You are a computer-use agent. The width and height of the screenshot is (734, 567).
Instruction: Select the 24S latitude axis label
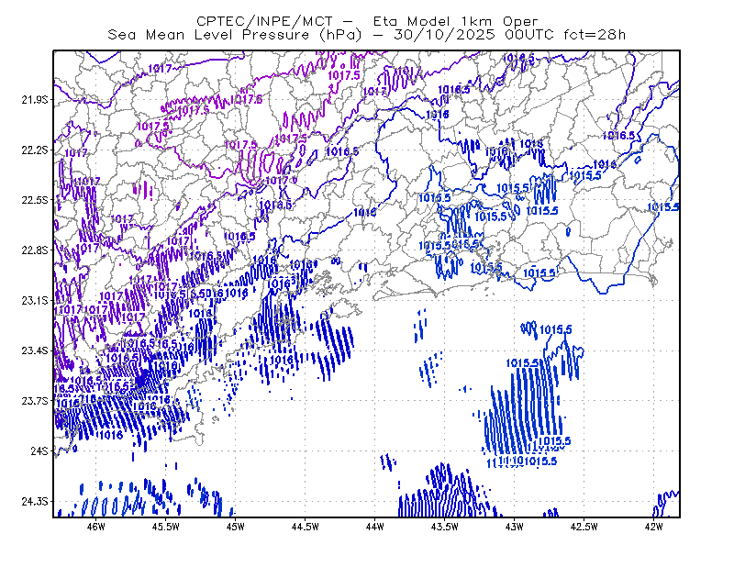click(x=39, y=450)
